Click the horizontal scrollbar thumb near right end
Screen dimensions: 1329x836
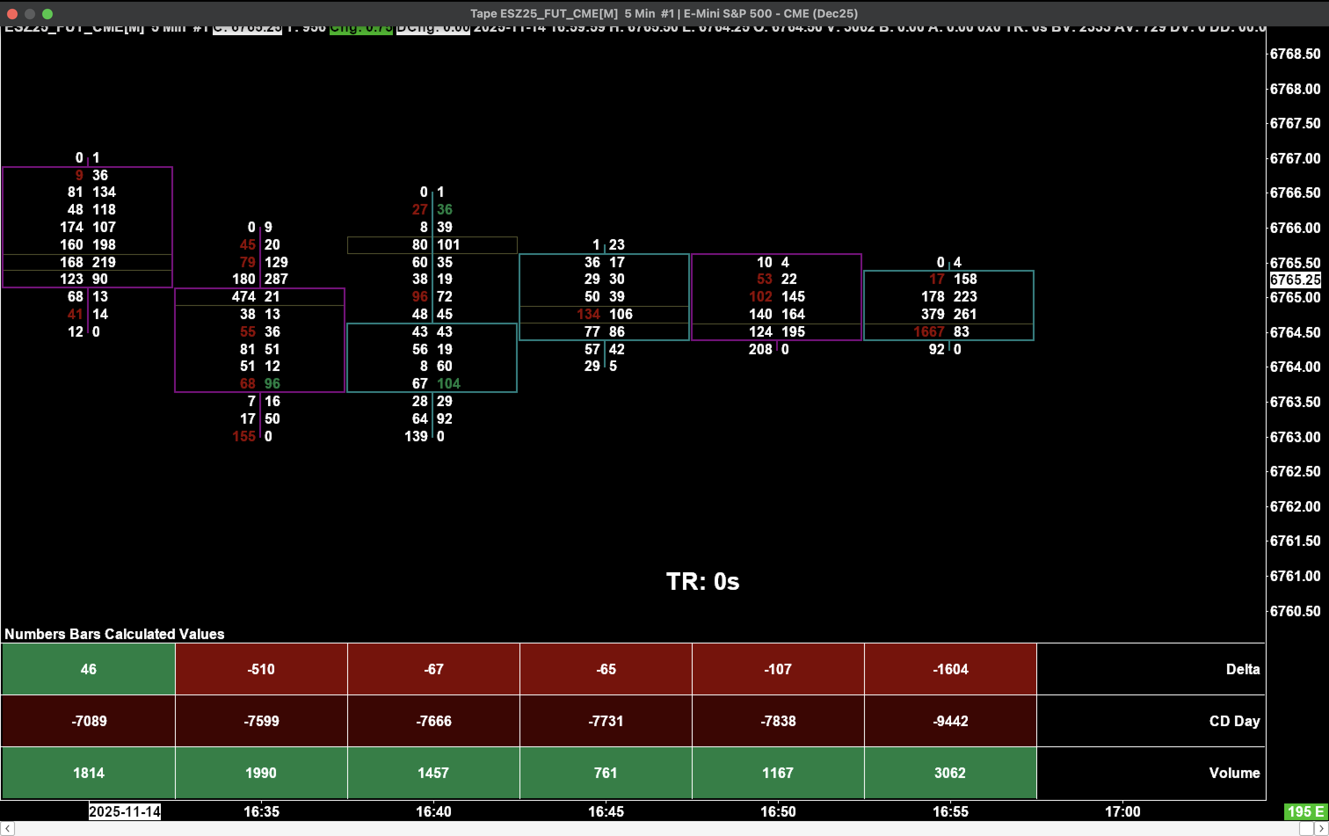coord(1306,828)
